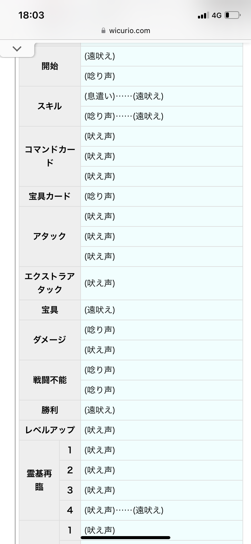Screen dimensions: 251x544
Task: Select the スキル row header cell
Action: [x=50, y=106]
